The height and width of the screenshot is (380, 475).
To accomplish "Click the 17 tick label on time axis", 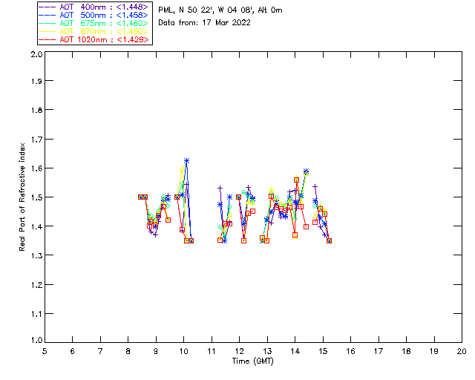I will (x=378, y=351).
